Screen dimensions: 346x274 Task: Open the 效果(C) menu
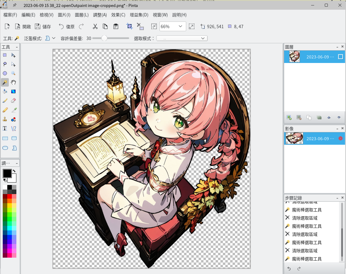tap(118, 15)
